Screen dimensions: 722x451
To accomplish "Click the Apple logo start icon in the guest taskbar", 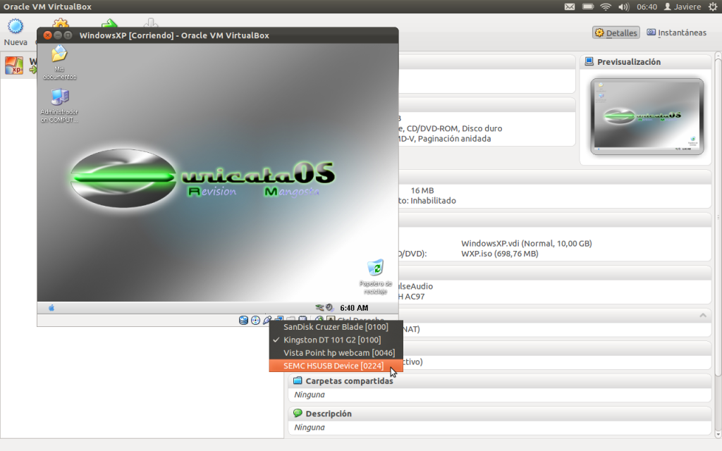I will [x=51, y=308].
